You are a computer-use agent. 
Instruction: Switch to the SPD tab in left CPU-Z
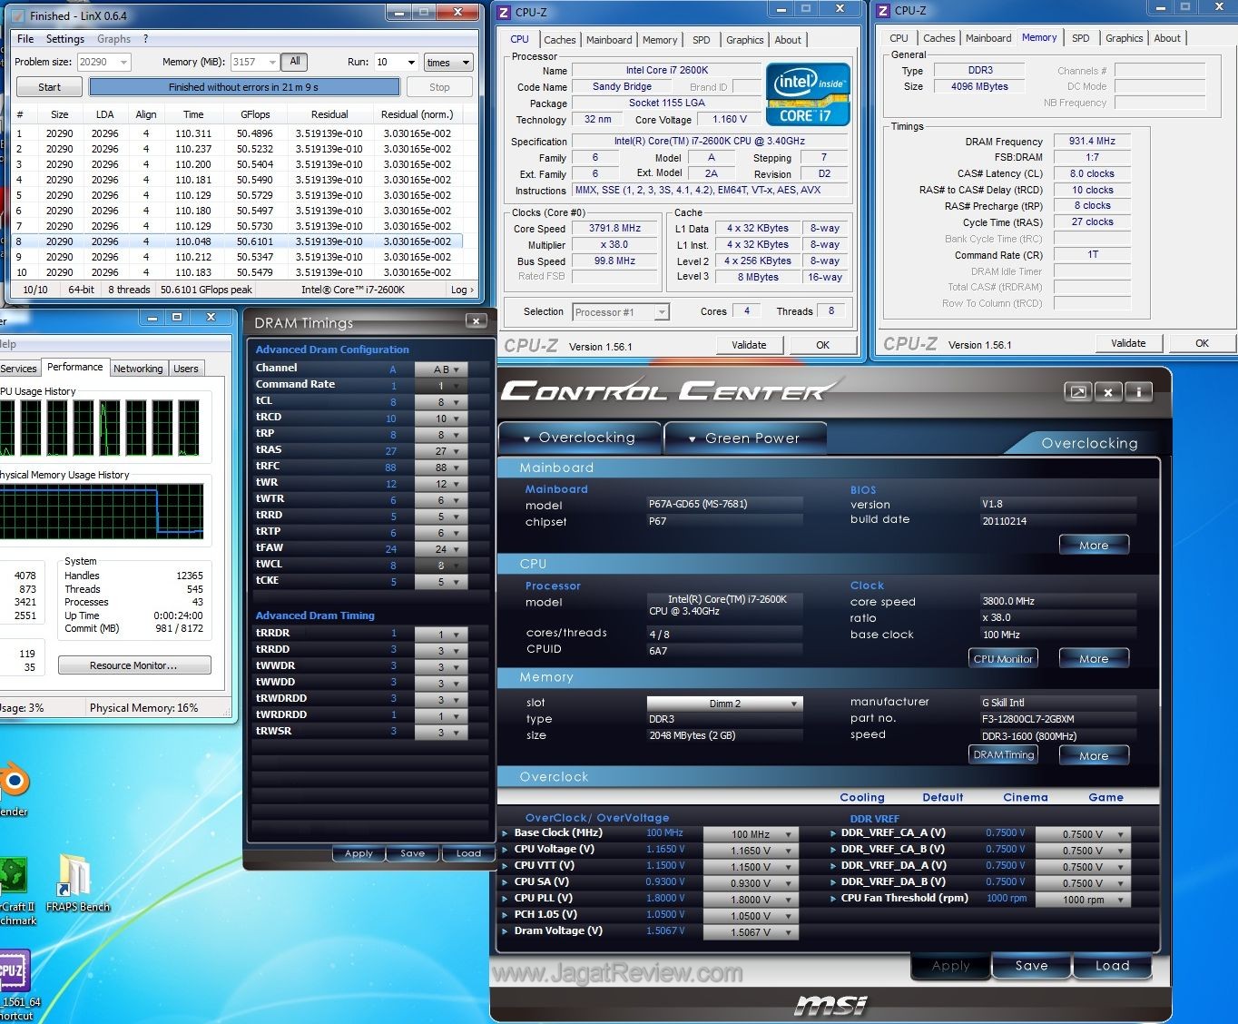click(701, 40)
